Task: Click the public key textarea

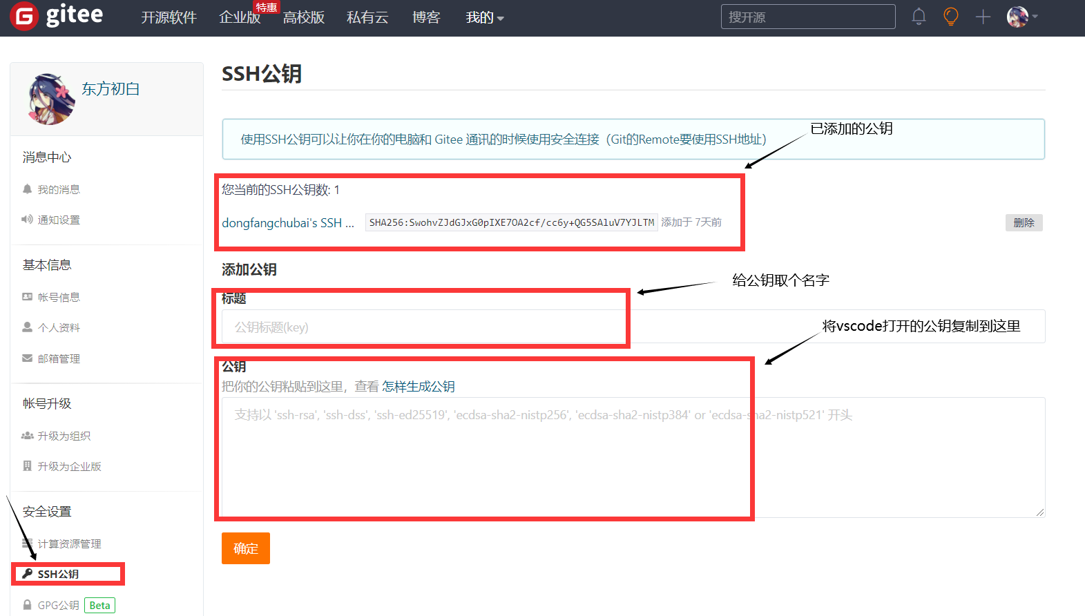Action: point(633,457)
